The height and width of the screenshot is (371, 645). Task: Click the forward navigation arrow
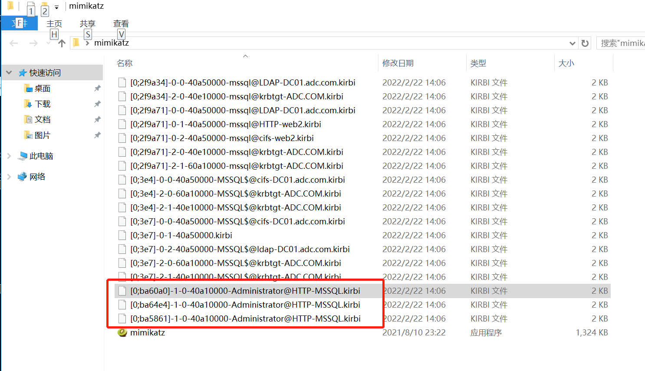click(x=33, y=43)
